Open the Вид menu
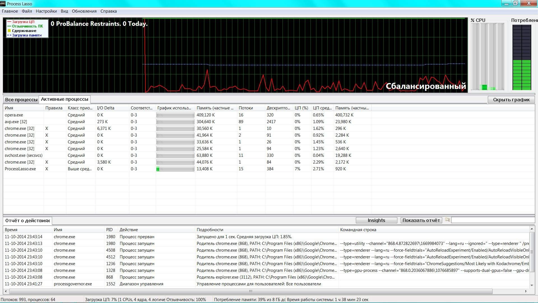 64,11
